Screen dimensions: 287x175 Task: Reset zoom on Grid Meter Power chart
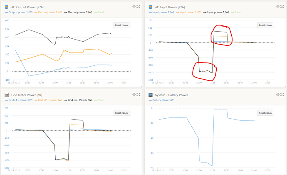pos(121,113)
